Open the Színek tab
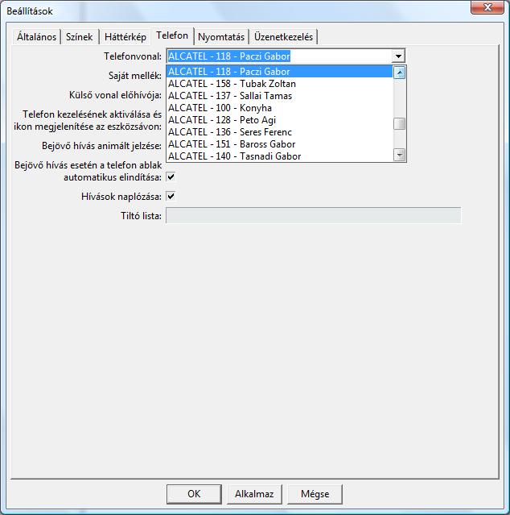 pyautogui.click(x=80, y=37)
